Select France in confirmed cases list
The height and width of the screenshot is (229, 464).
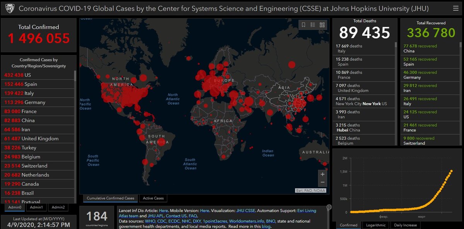pos(38,111)
